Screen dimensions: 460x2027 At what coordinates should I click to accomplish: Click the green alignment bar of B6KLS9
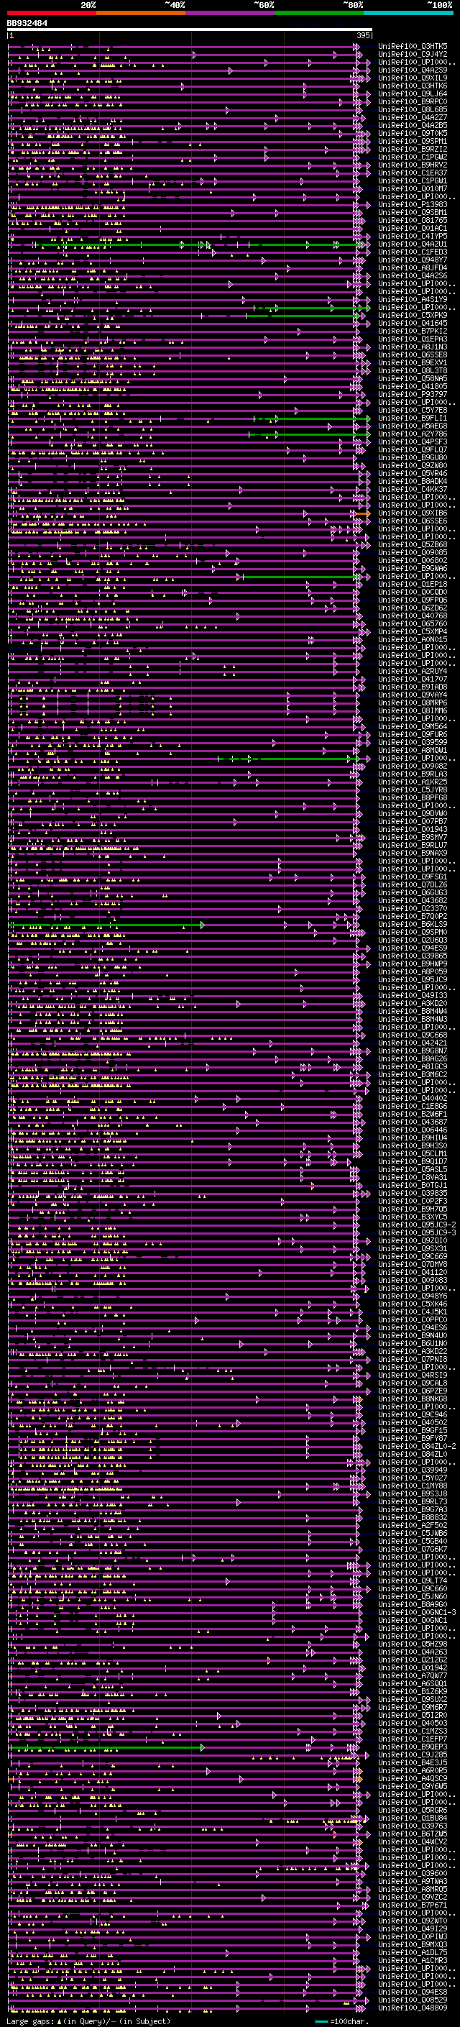[x=107, y=925]
